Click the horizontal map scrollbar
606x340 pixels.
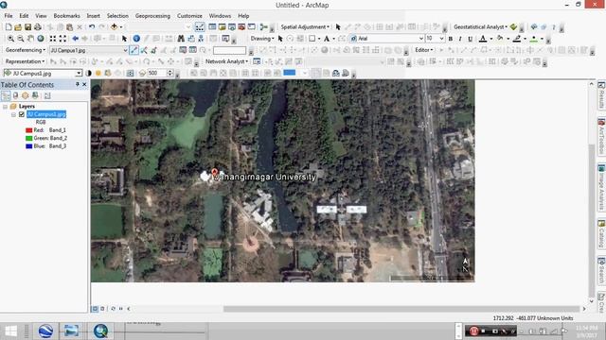[x=401, y=309]
